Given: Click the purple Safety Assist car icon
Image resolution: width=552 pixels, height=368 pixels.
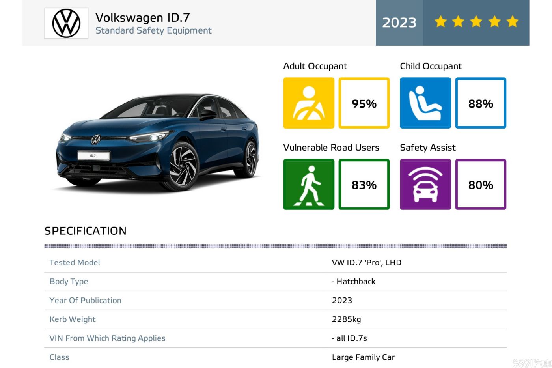Looking at the screenshot, I should 425,184.
